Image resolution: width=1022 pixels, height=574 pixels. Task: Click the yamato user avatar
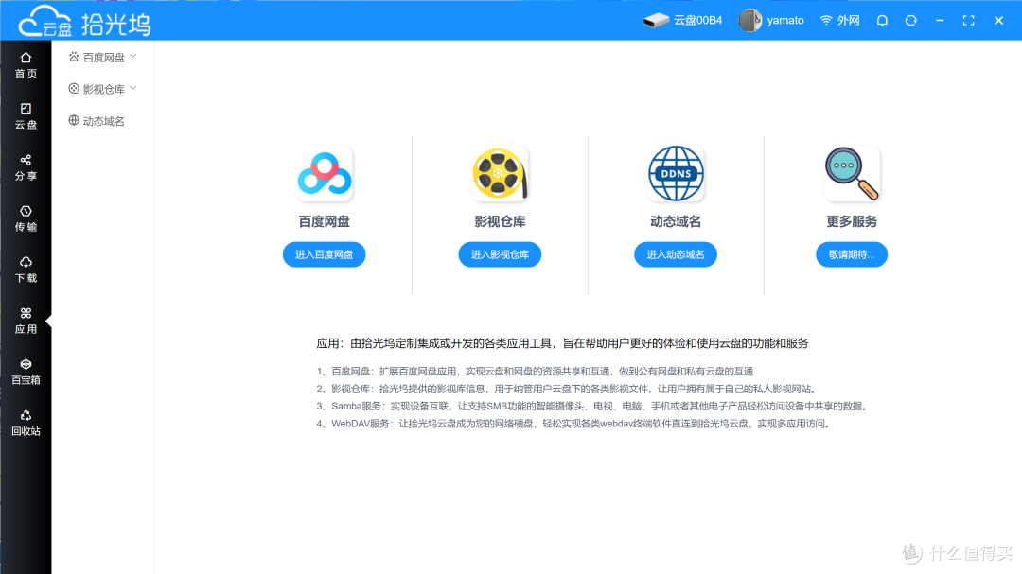(x=749, y=20)
